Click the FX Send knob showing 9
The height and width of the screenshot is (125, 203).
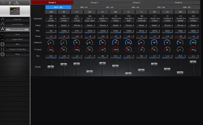180,50
